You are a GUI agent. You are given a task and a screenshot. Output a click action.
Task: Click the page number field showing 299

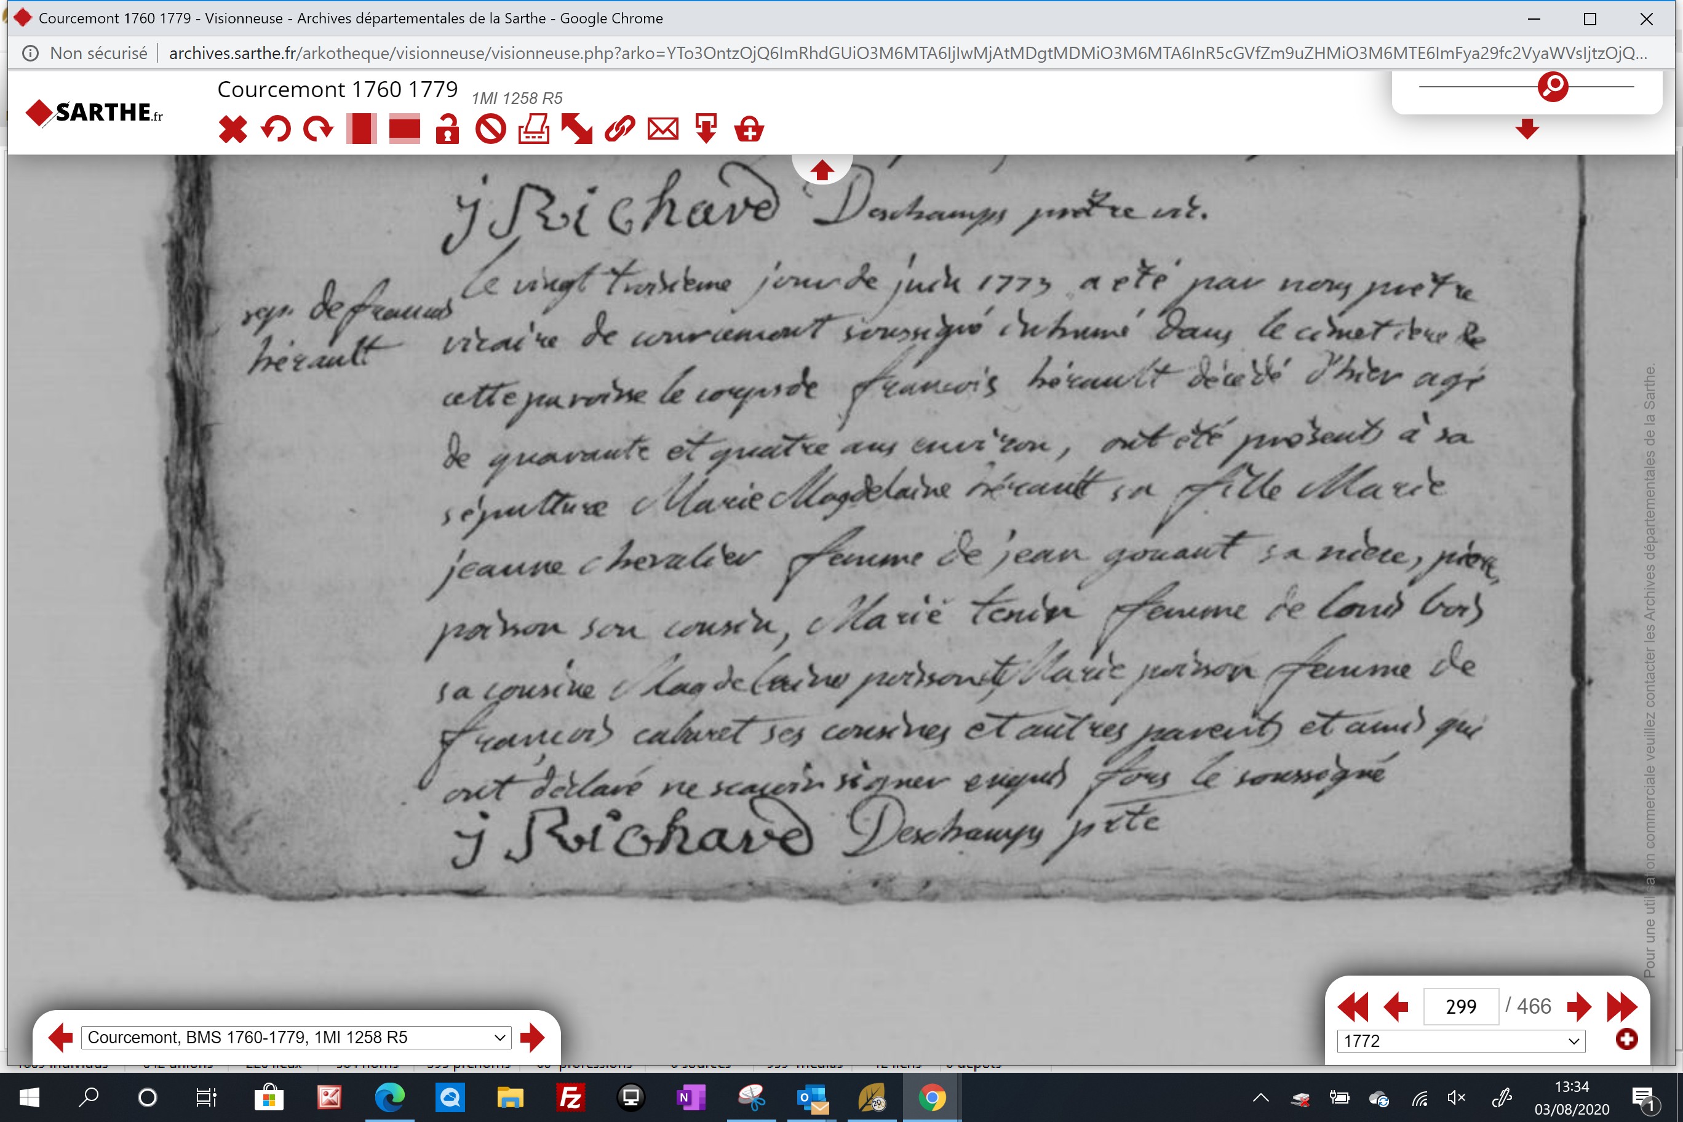click(1460, 1007)
